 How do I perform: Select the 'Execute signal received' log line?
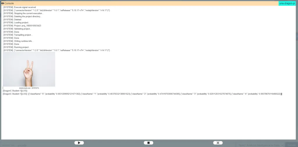coord(19,7)
